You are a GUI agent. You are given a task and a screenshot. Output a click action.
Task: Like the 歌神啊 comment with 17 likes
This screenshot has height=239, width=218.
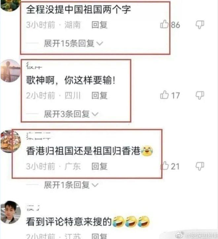(x=164, y=95)
